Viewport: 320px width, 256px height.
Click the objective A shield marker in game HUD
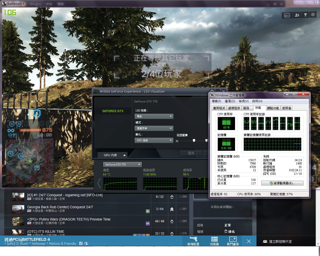point(37,114)
